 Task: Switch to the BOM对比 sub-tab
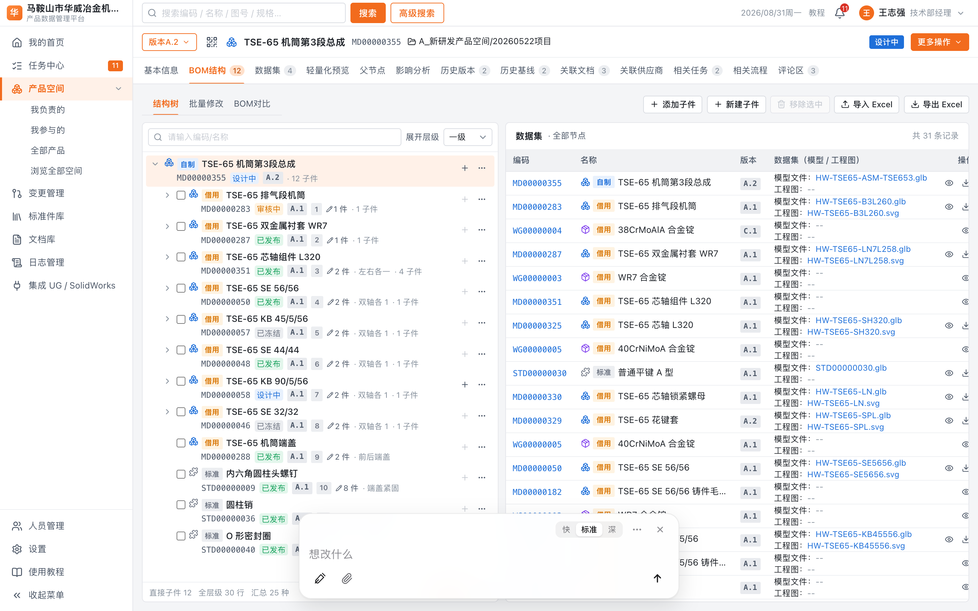pos(252,104)
